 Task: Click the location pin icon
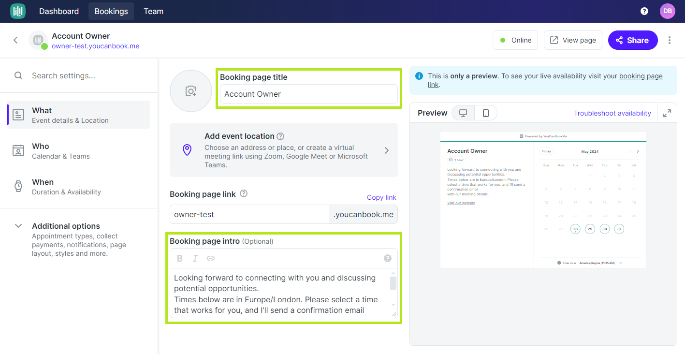click(187, 150)
